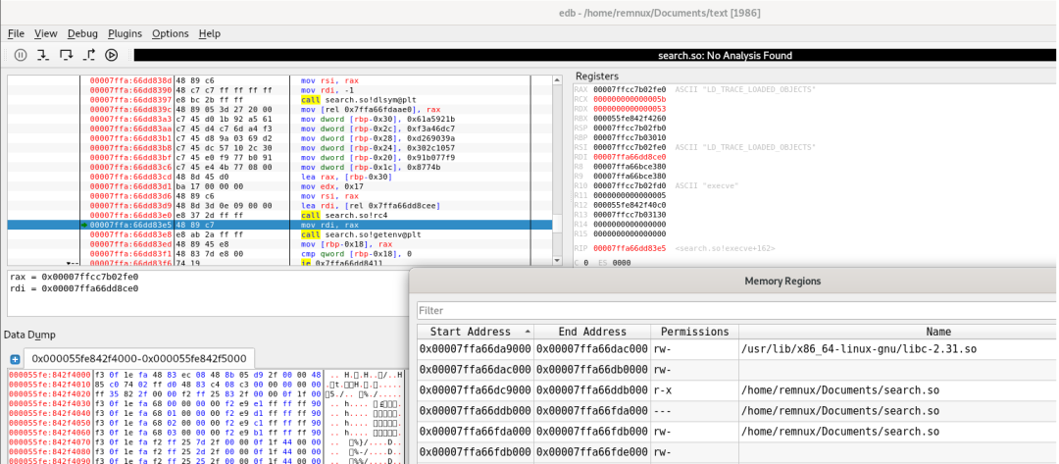Open the Plugins menu

pyautogui.click(x=125, y=33)
